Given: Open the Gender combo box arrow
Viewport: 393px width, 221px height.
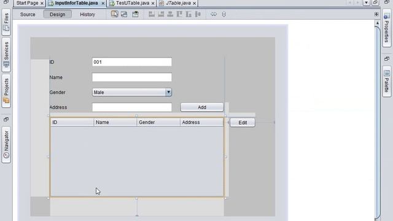Looking at the screenshot, I should [168, 92].
